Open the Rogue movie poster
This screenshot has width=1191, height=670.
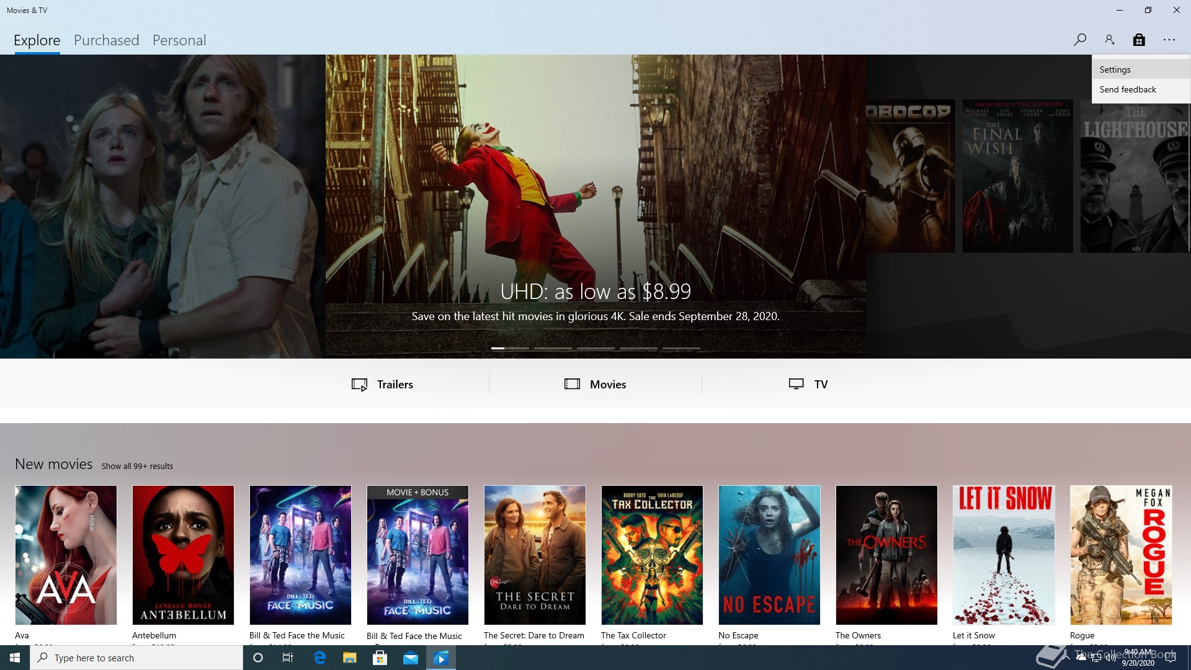tap(1121, 555)
